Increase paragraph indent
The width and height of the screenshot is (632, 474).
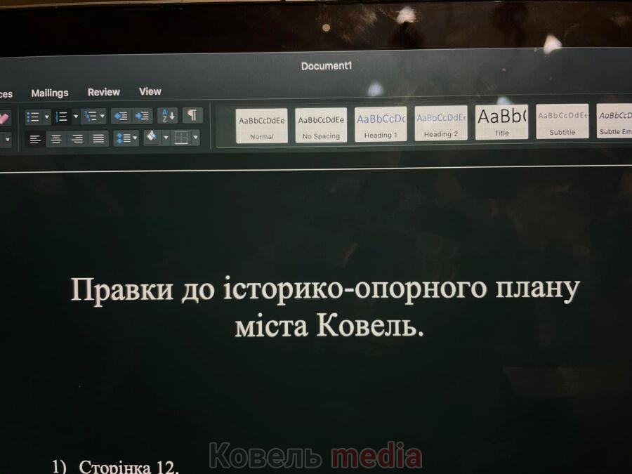pyautogui.click(x=143, y=116)
